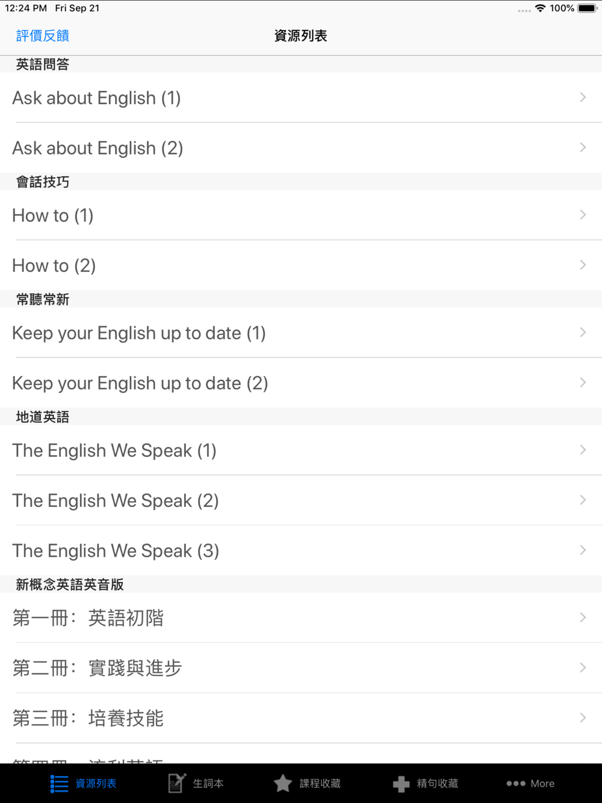
Task: Open Keep your English up to date (1)
Action: [139, 333]
